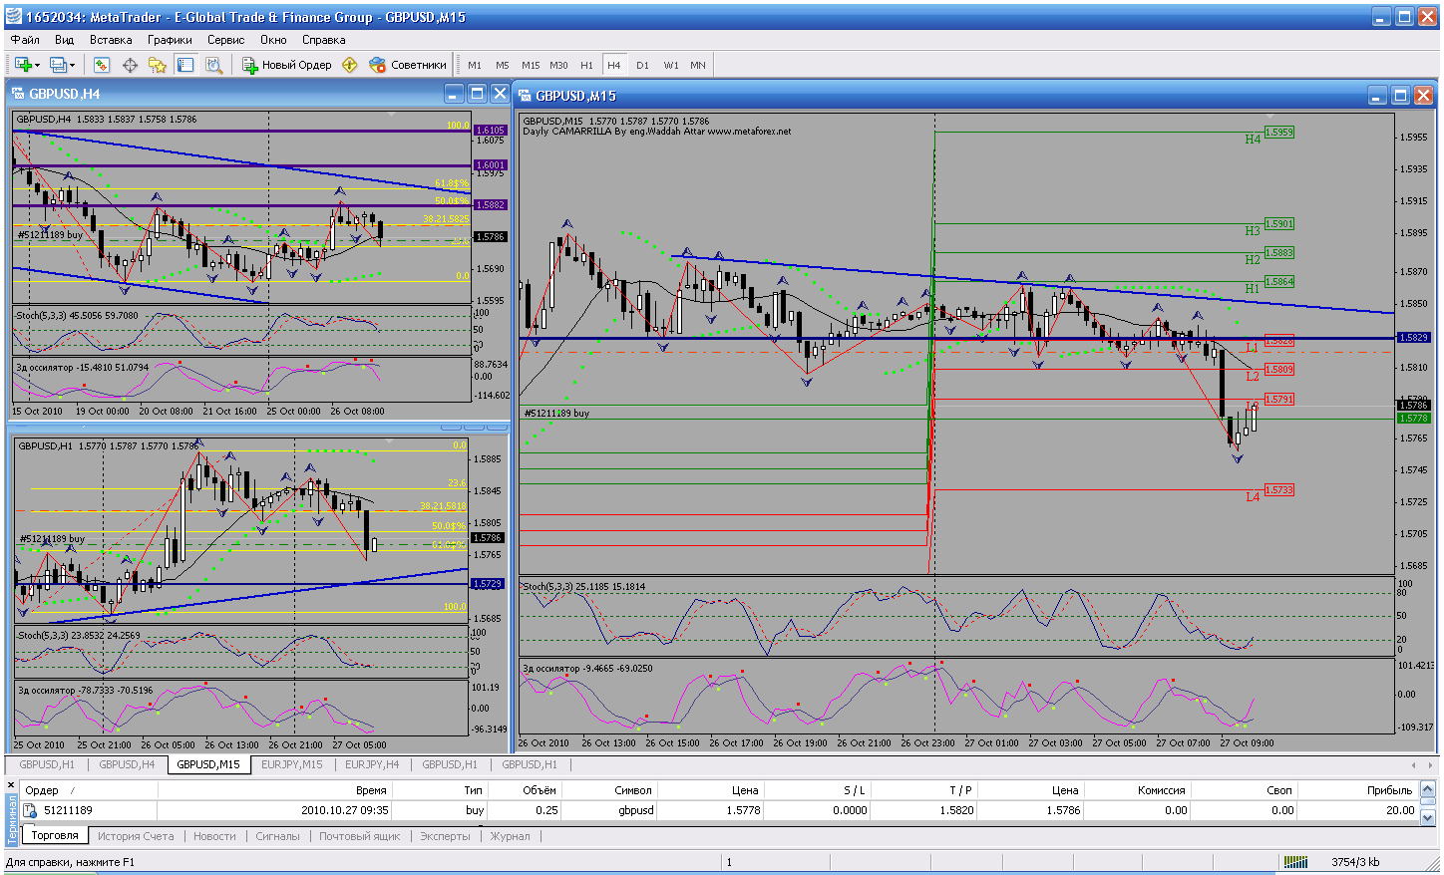Image resolution: width=1444 pixels, height=875 pixels.
Task: Click the connection status bars icon
Action: point(1295,862)
